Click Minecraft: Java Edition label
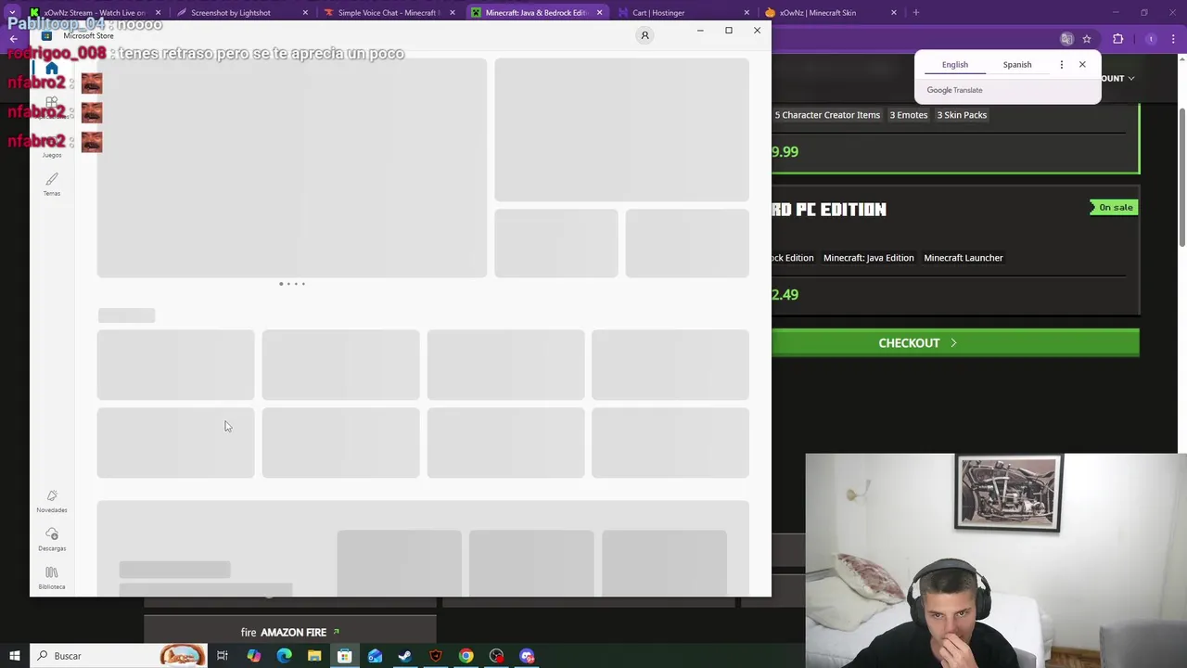1187x668 pixels. point(868,258)
